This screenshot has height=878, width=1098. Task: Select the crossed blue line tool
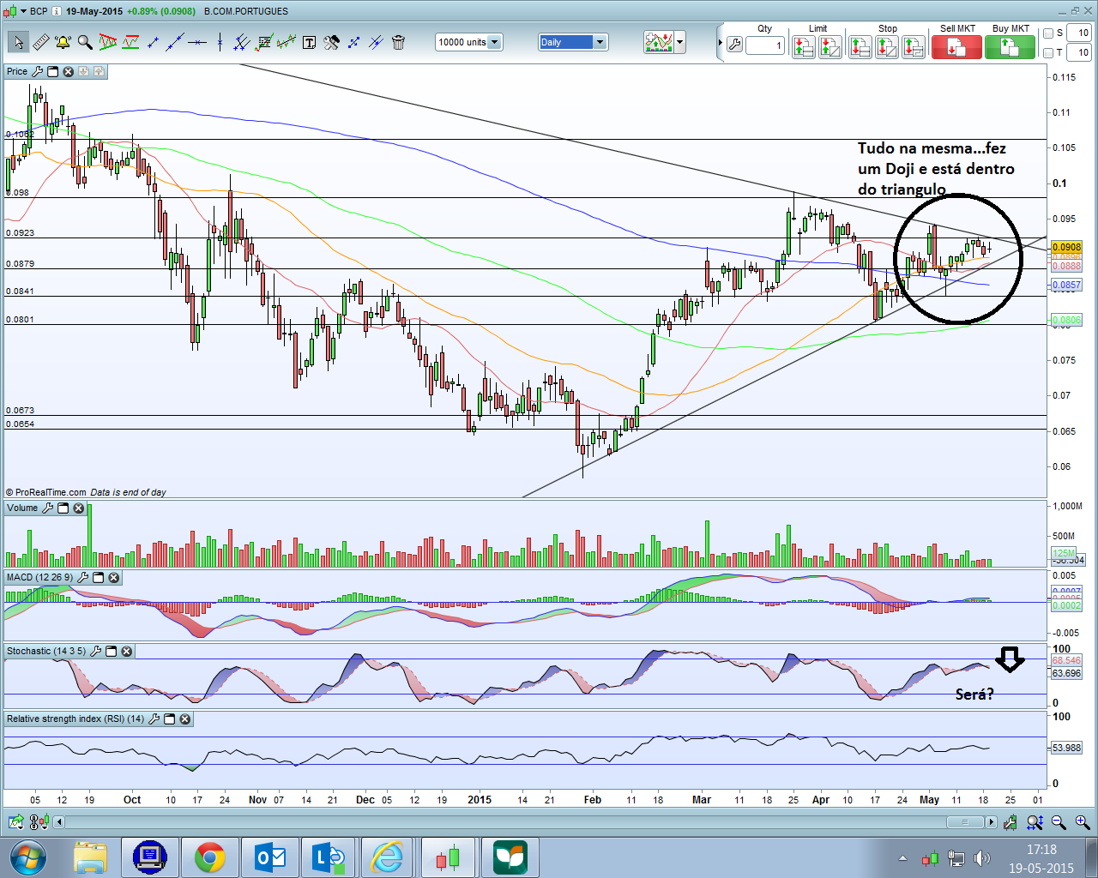tap(376, 42)
